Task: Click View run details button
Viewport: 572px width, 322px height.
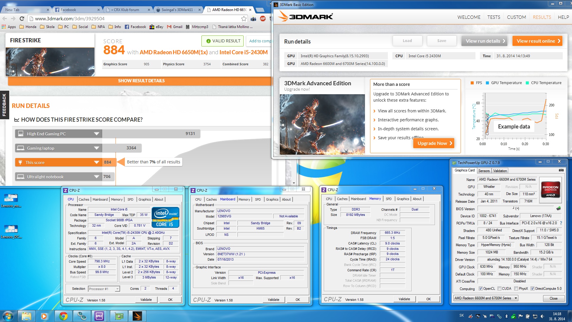Action: pyautogui.click(x=484, y=41)
